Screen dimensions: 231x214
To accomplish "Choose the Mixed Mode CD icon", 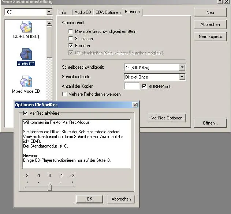I will [x=26, y=83].
